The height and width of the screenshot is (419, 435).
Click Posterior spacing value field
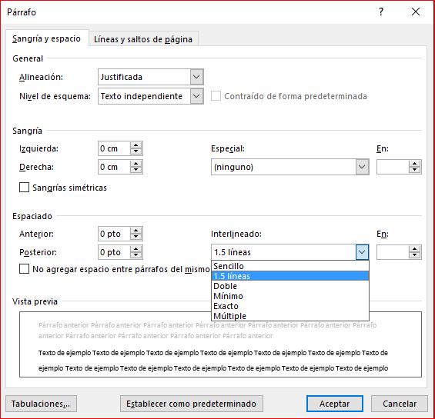click(114, 252)
